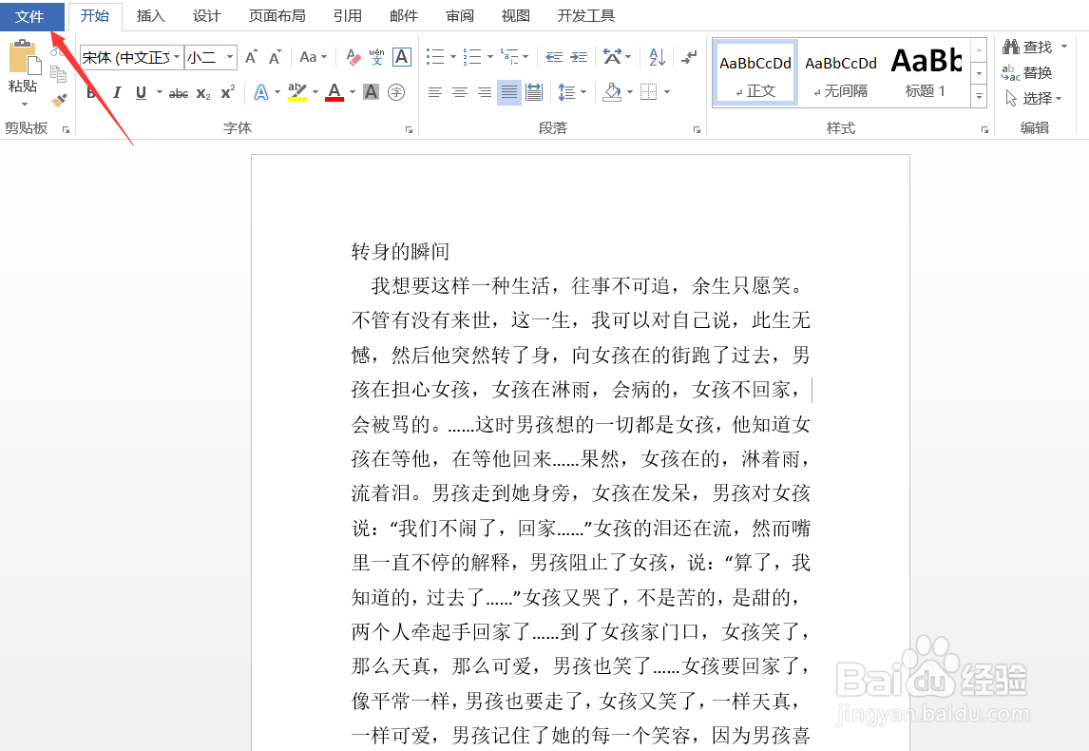
Task: Toggle underline formatting
Action: pos(141,92)
